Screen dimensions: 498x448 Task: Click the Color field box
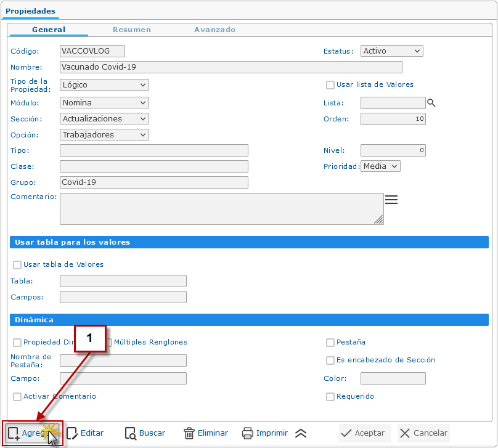[x=393, y=378]
